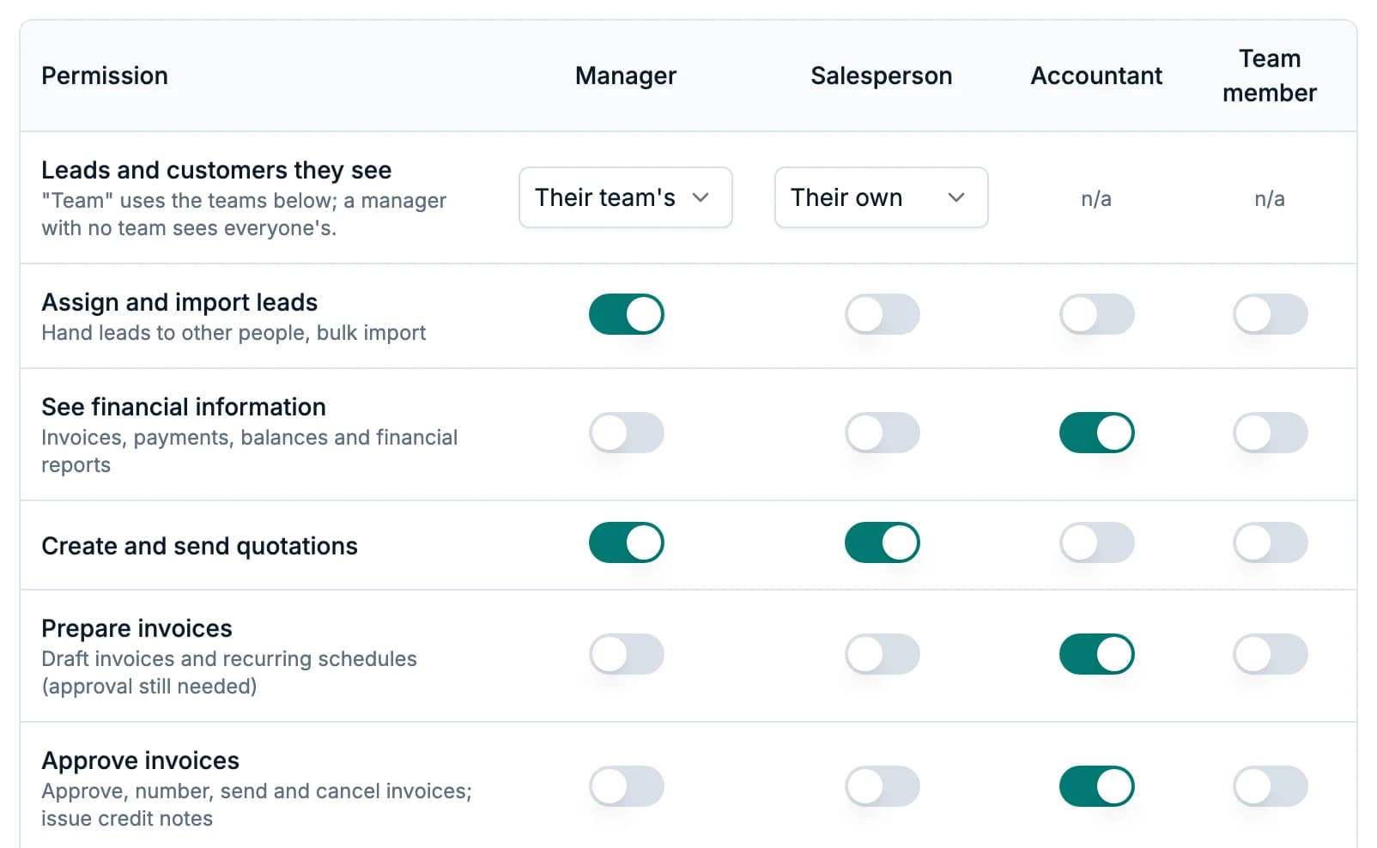Click the "See financial information" label
Screen dimensions: 1377x848
184,407
